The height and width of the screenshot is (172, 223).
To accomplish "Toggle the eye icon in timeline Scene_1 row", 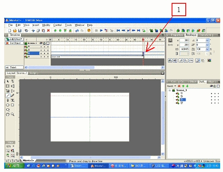I will click(41, 43).
